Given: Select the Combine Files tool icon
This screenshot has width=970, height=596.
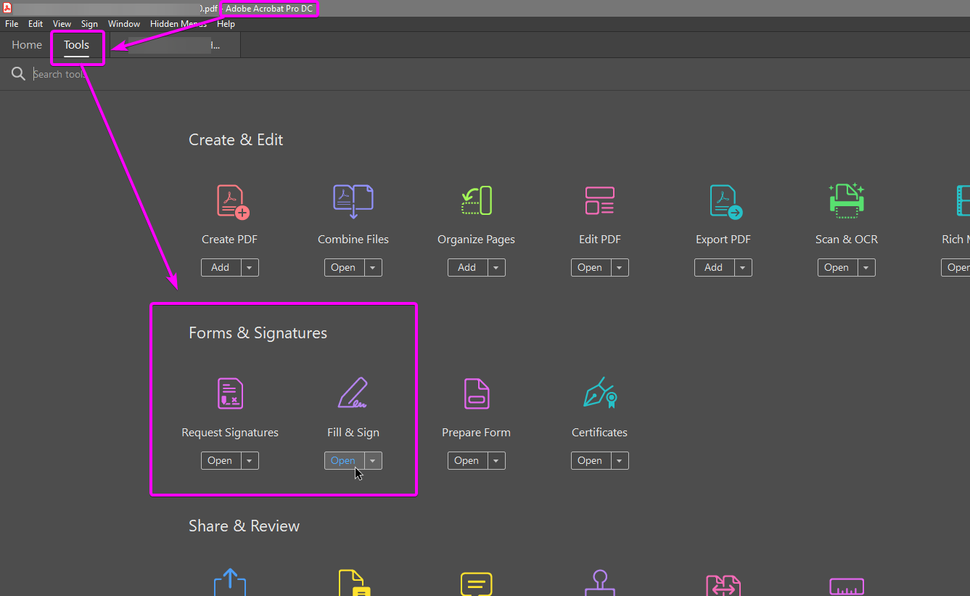Looking at the screenshot, I should coord(353,201).
